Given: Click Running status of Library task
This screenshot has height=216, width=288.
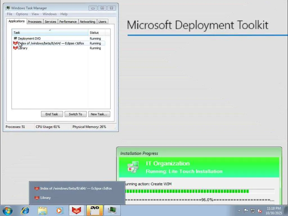Looking at the screenshot, I should click(95, 48).
